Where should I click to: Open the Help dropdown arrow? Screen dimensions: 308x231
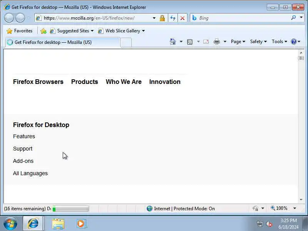pyautogui.click(x=299, y=42)
